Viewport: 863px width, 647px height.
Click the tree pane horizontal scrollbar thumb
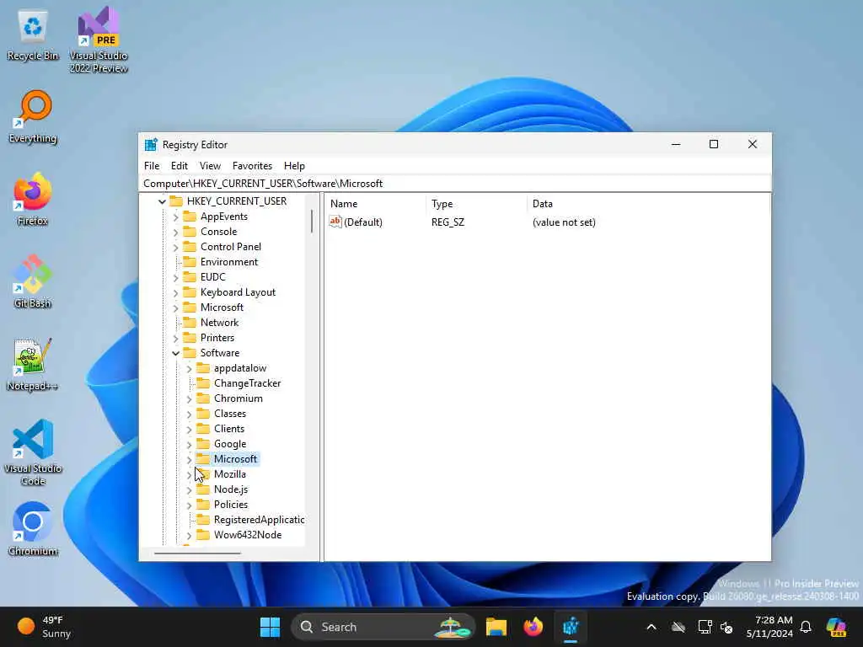pyautogui.click(x=197, y=553)
